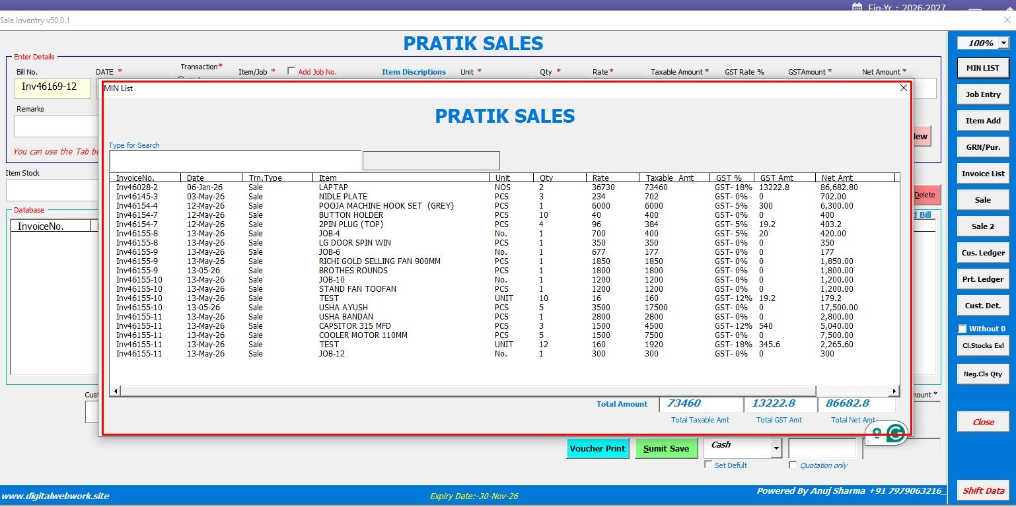Tick the Add Job No. checkbox

(x=291, y=71)
